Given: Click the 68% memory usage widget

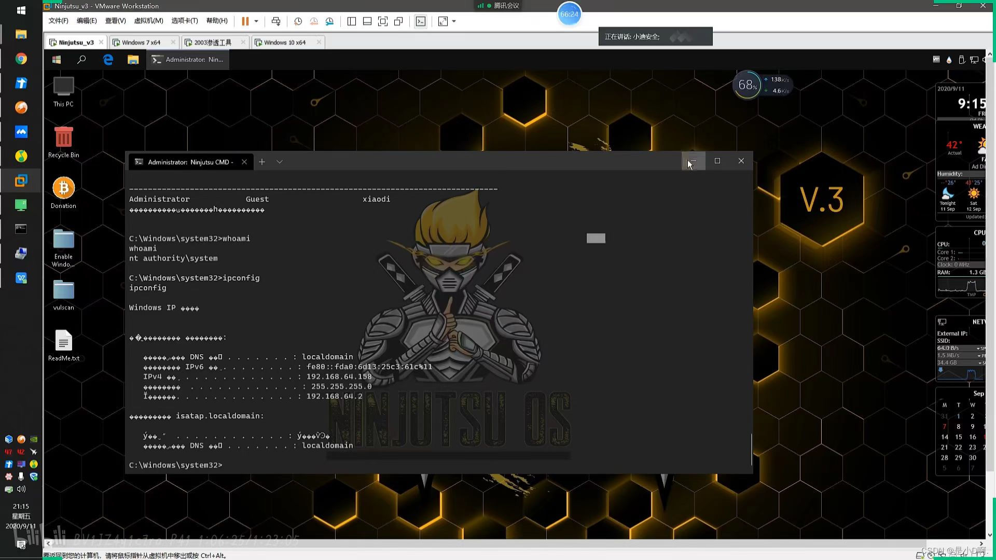Looking at the screenshot, I should point(747,85).
